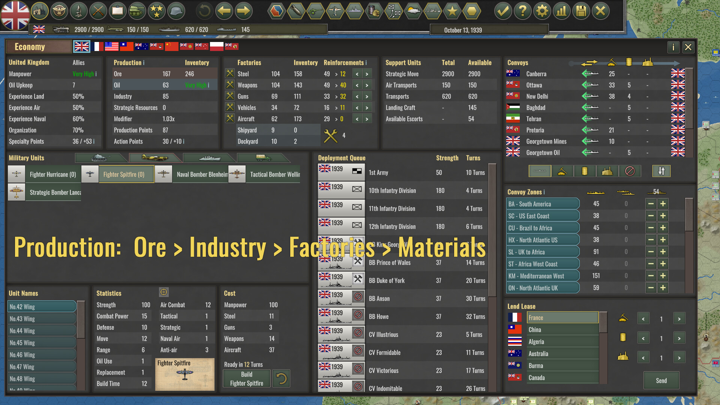Open the factory economy icon in top toolbar
This screenshot has height=405, width=720.
[x=40, y=11]
